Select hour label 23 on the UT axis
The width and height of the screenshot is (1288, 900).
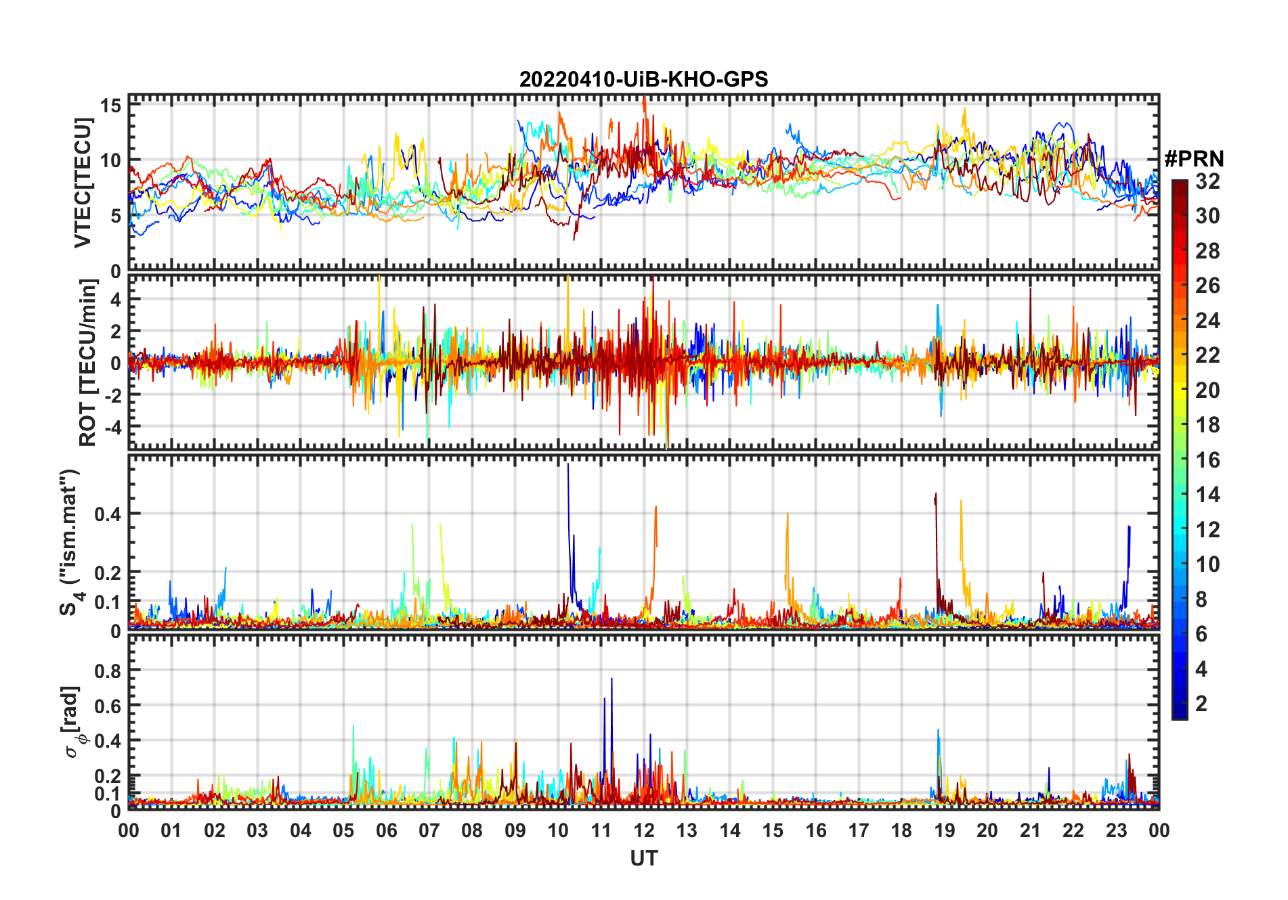(1116, 830)
